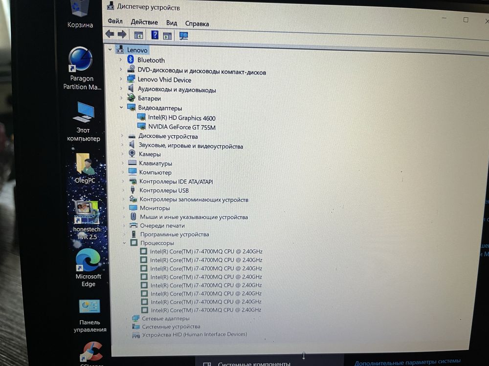Open Этот компьютер desktop icon

83,122
